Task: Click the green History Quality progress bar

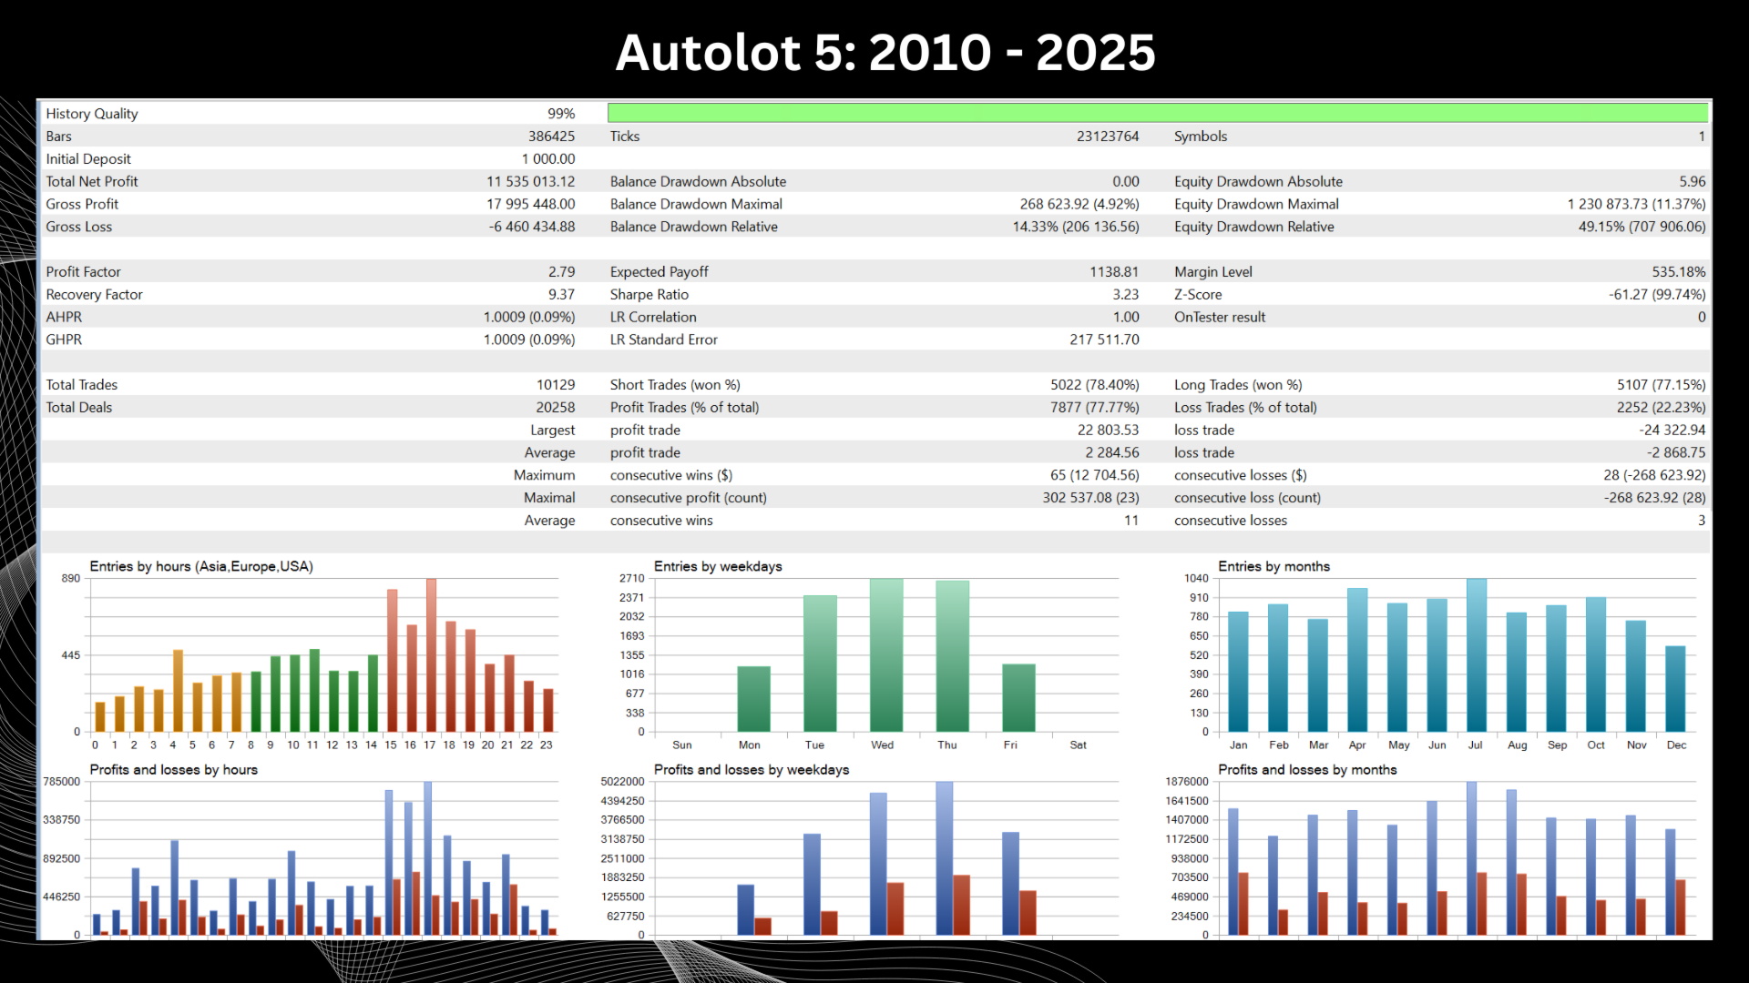Action: [1157, 113]
